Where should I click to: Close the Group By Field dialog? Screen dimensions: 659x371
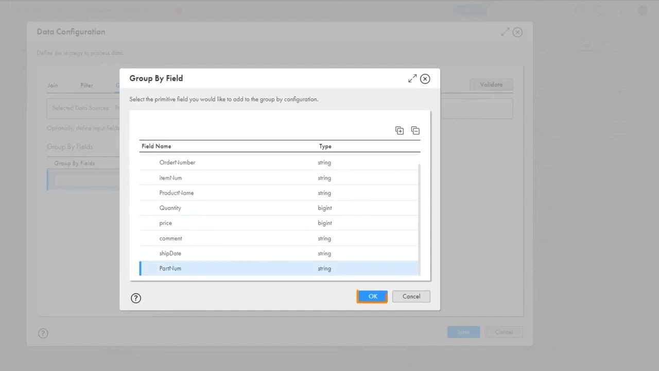(425, 79)
